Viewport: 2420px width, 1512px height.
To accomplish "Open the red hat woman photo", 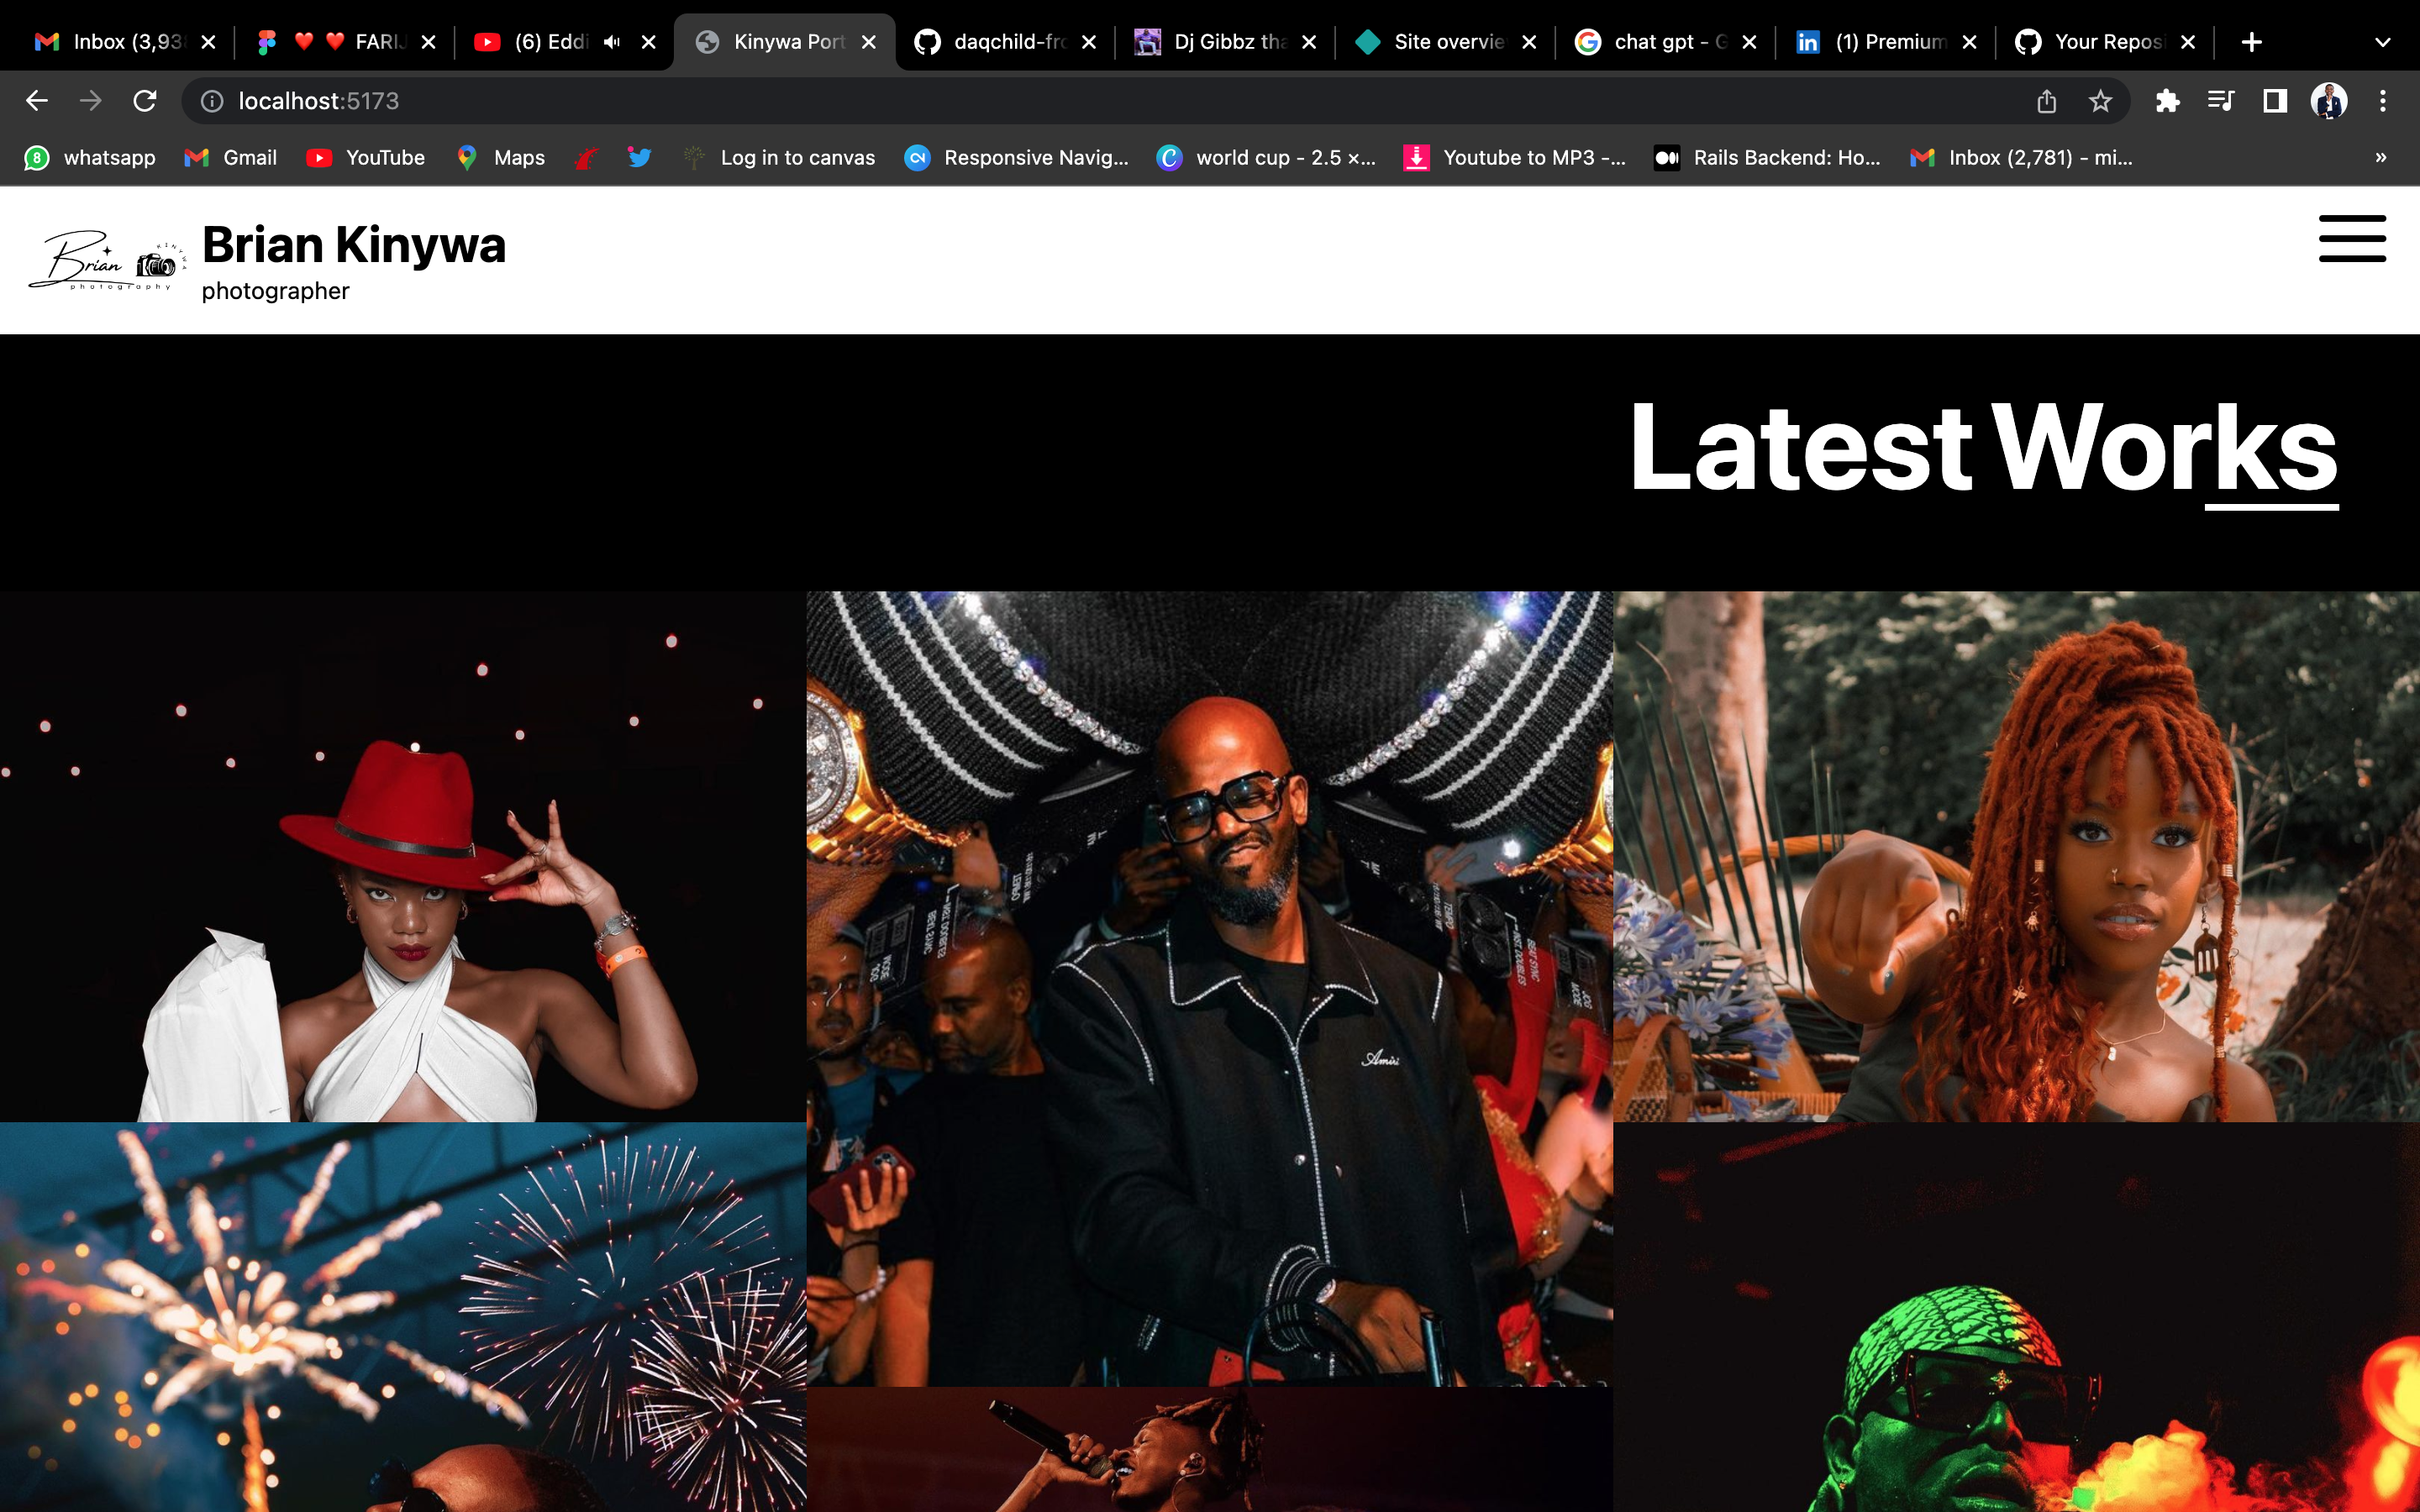I will pos(402,856).
